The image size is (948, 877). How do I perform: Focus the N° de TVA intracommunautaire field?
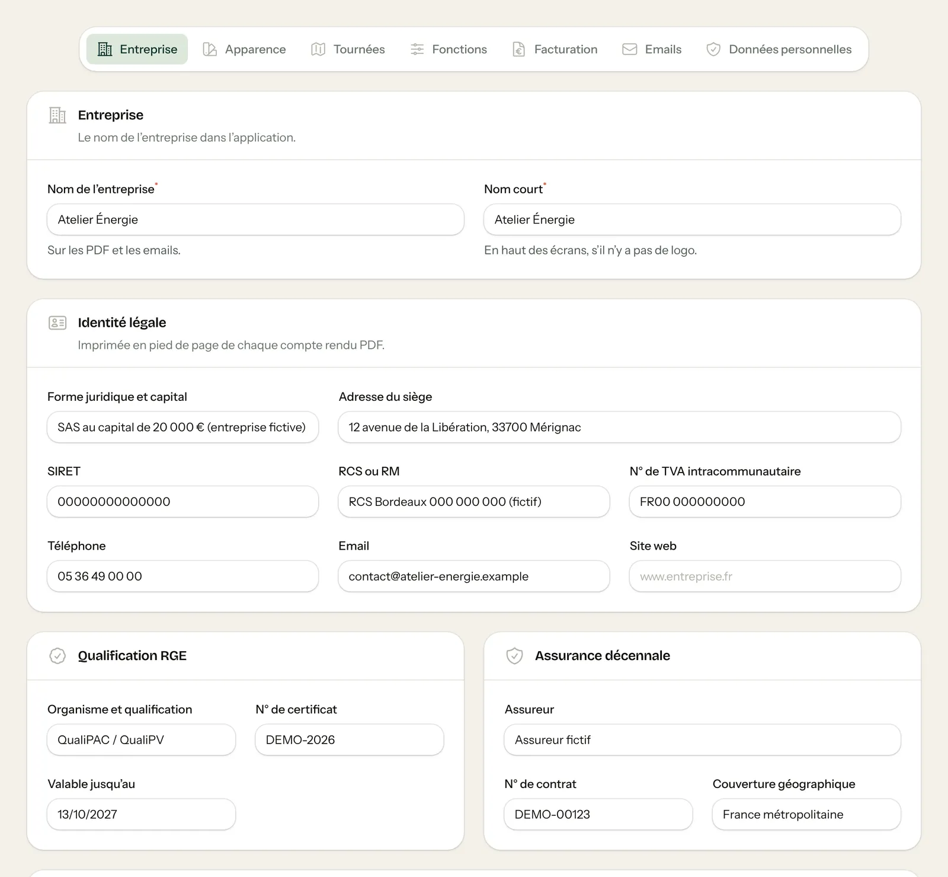[x=765, y=502]
